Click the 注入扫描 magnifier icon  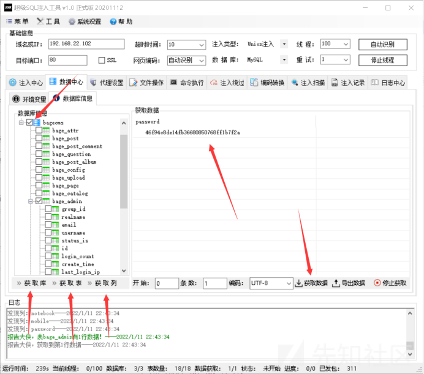295,83
